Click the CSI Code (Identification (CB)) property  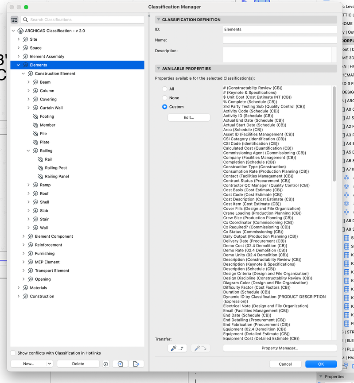pos(251,143)
